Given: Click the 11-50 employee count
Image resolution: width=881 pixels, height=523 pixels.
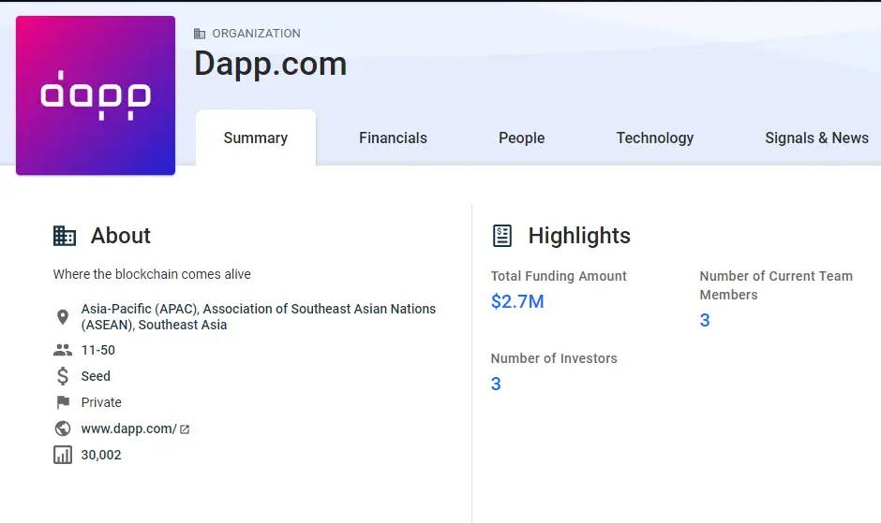Looking at the screenshot, I should click(98, 350).
